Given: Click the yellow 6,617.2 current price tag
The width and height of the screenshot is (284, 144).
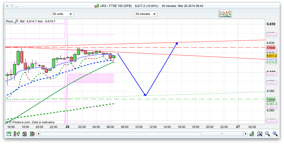Looking at the screenshot, I should [272, 56].
